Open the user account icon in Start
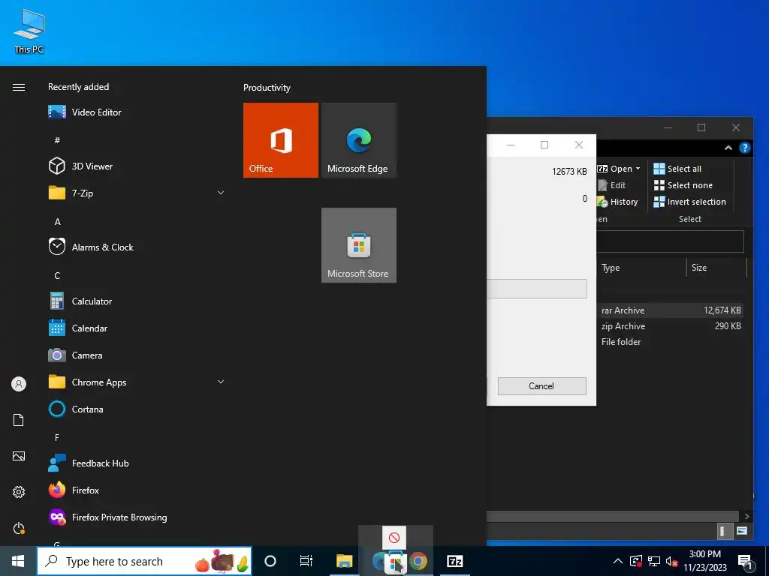 pyautogui.click(x=19, y=384)
